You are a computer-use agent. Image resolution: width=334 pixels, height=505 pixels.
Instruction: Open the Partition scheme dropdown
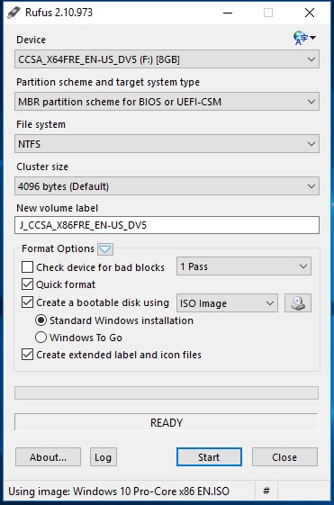167,102
